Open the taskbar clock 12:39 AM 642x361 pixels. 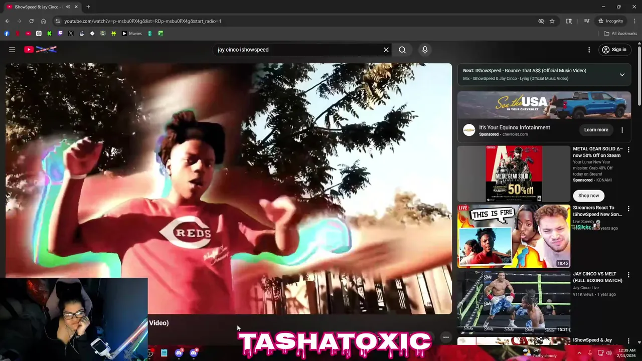(627, 353)
